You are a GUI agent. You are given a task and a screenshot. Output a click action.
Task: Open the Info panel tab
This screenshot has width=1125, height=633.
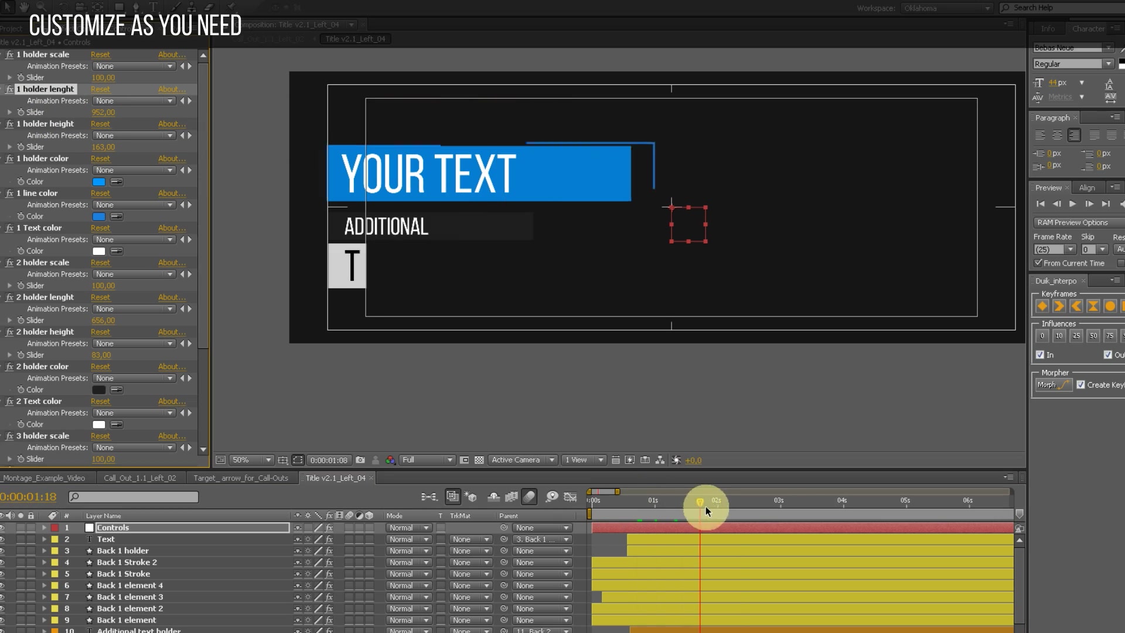1048,29
